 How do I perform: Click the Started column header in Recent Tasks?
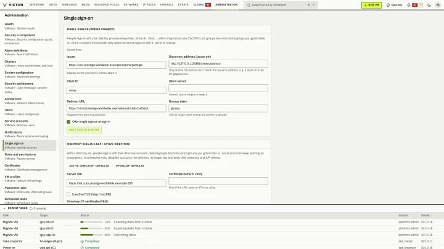tap(425, 215)
